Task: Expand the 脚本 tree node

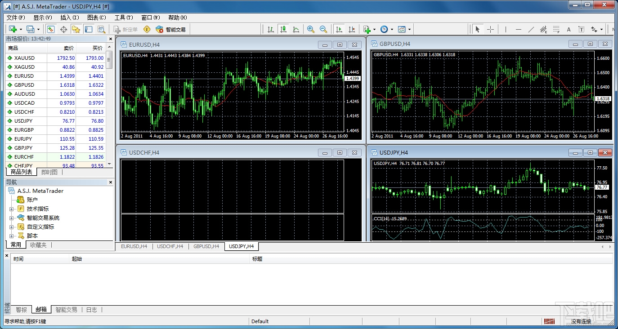Action: [x=12, y=236]
